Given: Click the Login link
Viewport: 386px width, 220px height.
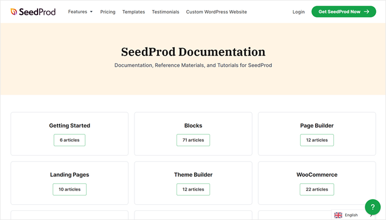Looking at the screenshot, I should (299, 12).
